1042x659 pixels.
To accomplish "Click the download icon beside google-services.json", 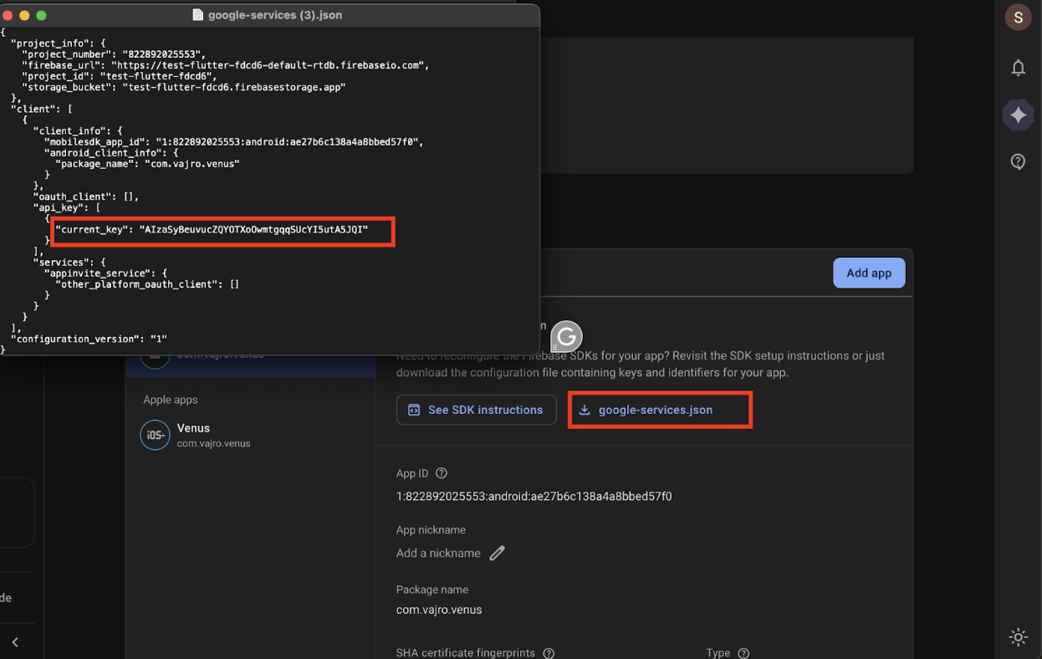I will tap(585, 410).
